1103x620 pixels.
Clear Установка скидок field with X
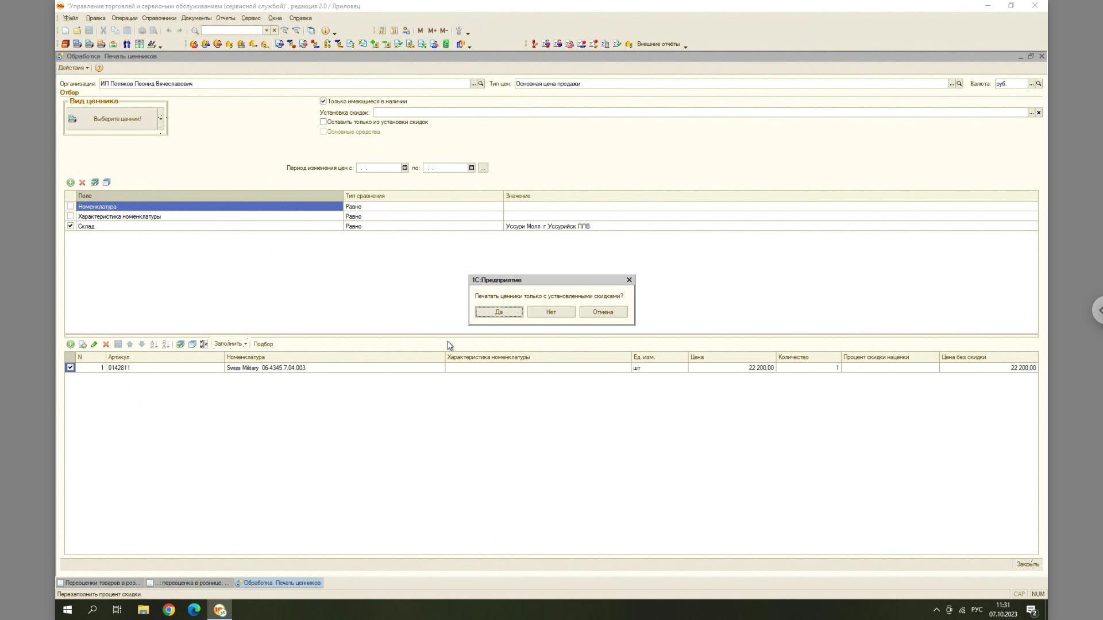coord(1039,113)
